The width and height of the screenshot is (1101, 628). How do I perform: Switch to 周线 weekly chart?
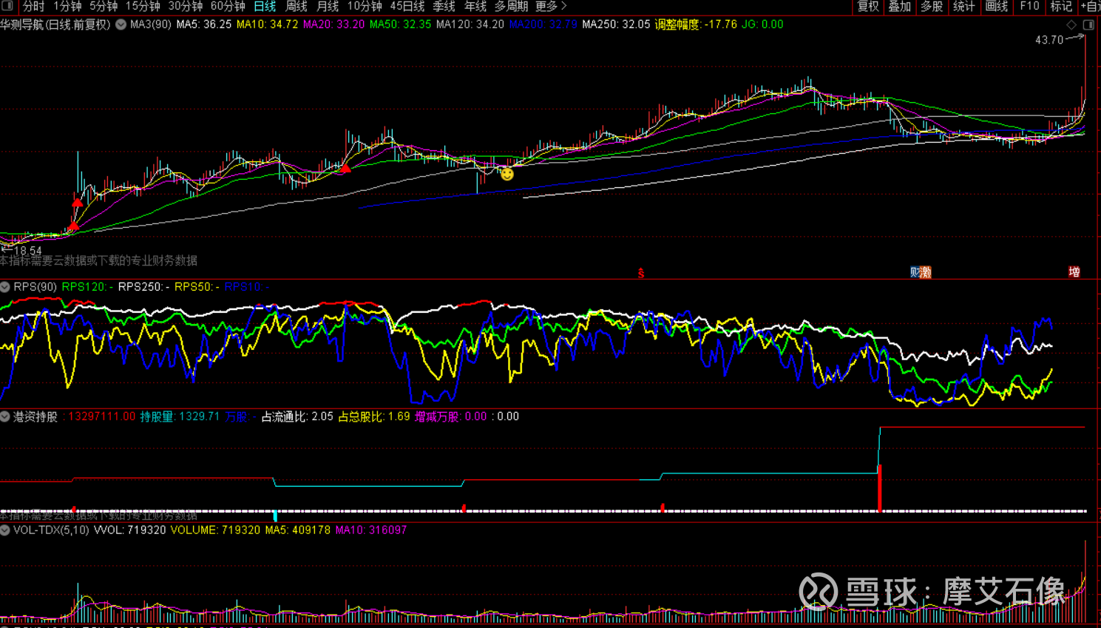(x=297, y=6)
